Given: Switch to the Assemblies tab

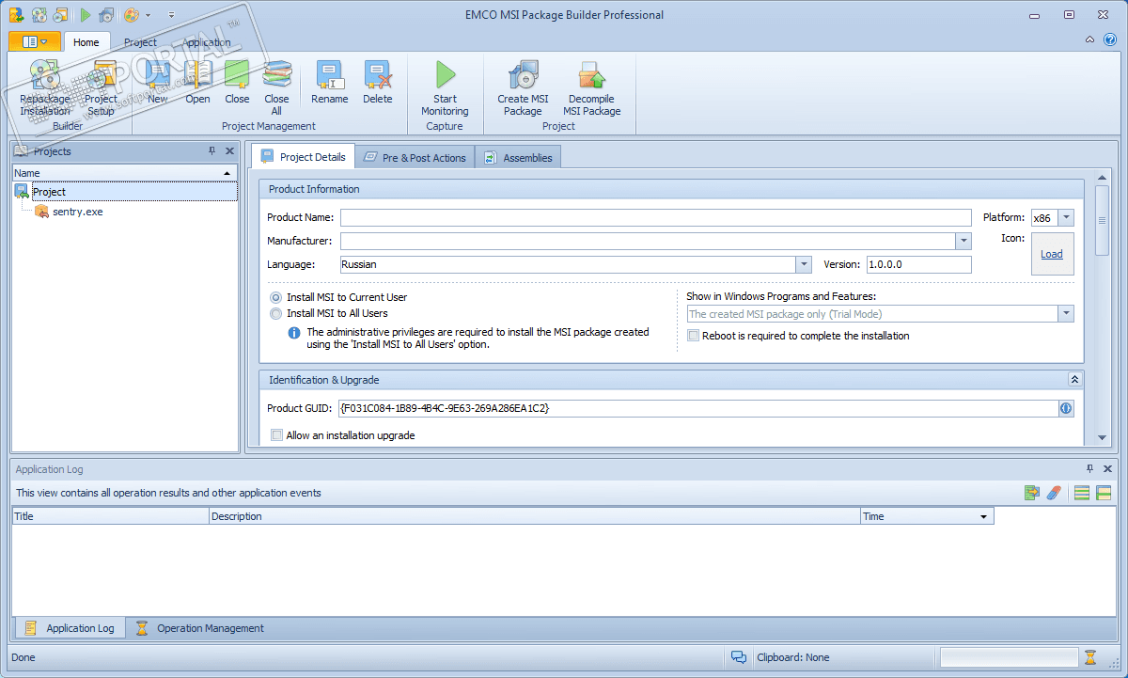Looking at the screenshot, I should [518, 157].
